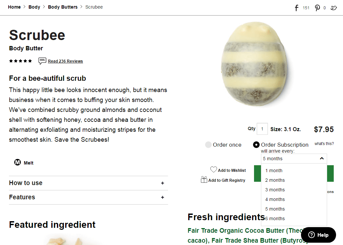Choose 1 month from frequency list
This screenshot has width=343, height=245.
point(274,171)
